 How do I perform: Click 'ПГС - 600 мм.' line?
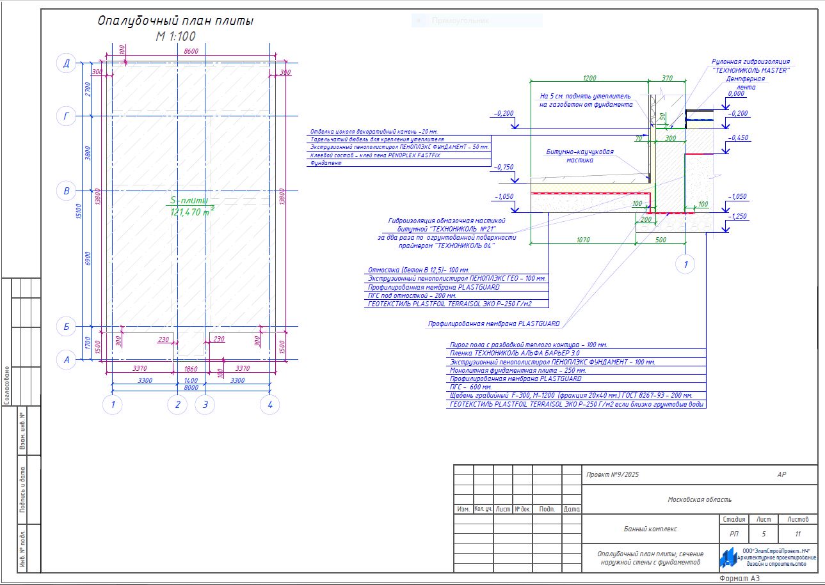point(471,387)
